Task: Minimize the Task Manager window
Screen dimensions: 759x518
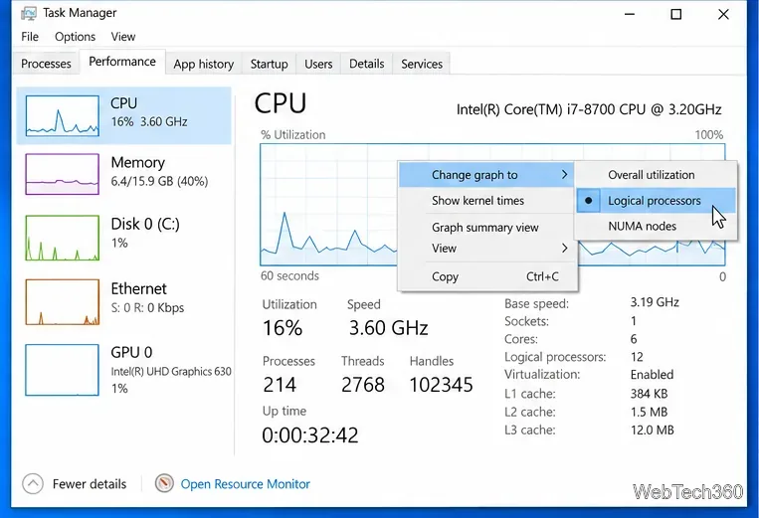Action: (x=630, y=14)
